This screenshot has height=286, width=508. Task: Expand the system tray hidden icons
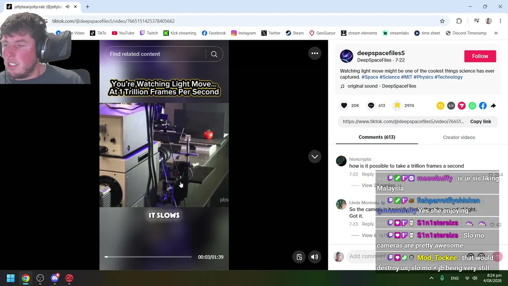point(431,278)
